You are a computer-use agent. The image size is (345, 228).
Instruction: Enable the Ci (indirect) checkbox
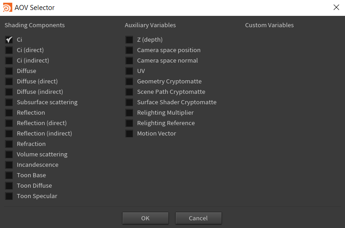(9, 61)
